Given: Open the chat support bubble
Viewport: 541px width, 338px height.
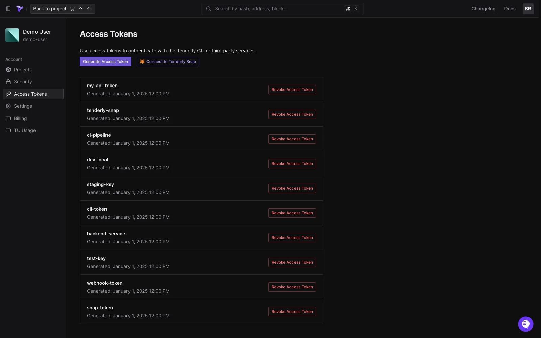Looking at the screenshot, I should (x=525, y=324).
